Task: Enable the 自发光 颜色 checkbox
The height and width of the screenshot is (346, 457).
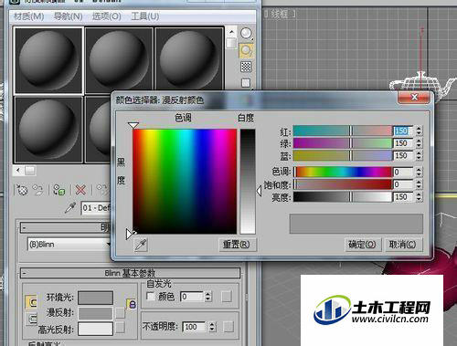Action: pyautogui.click(x=151, y=296)
